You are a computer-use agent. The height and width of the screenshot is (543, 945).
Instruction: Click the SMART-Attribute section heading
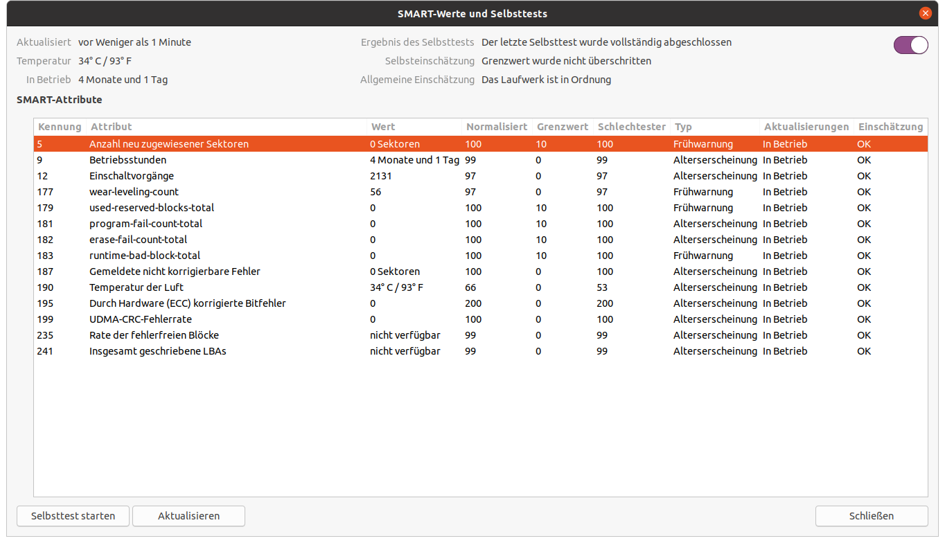pos(60,100)
